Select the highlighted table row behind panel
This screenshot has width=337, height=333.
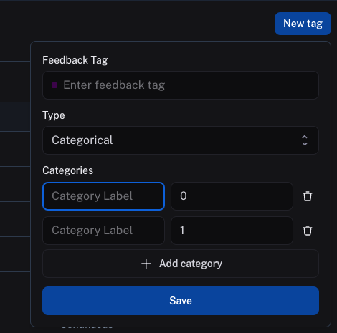click(15, 117)
